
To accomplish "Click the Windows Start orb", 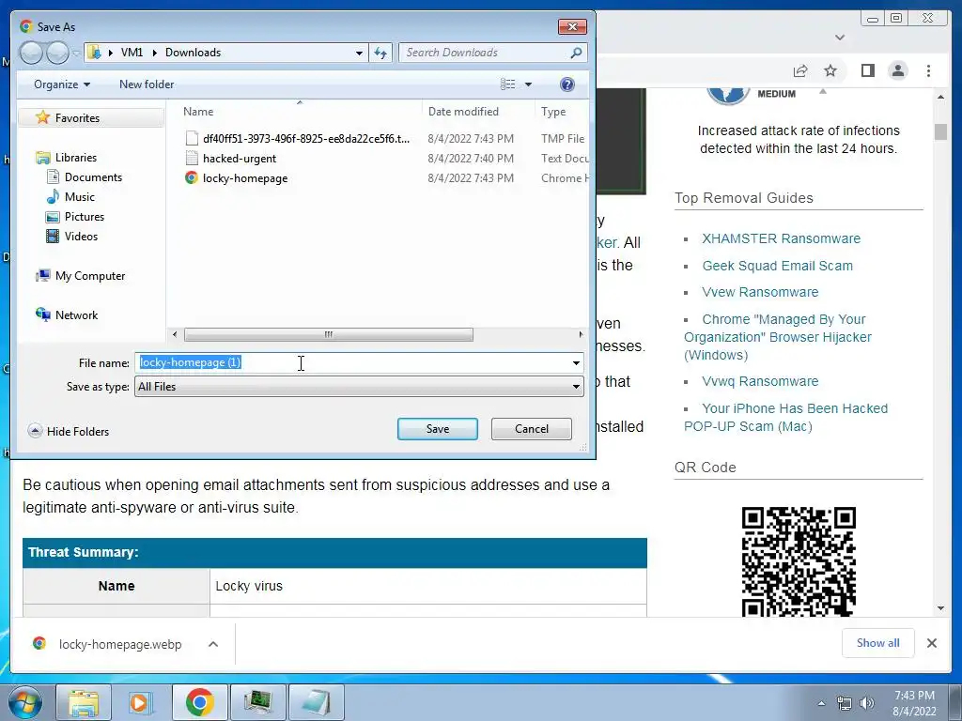I will point(25,702).
